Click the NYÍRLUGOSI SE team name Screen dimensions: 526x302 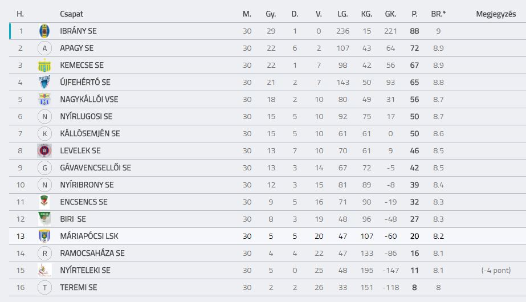[86, 116]
